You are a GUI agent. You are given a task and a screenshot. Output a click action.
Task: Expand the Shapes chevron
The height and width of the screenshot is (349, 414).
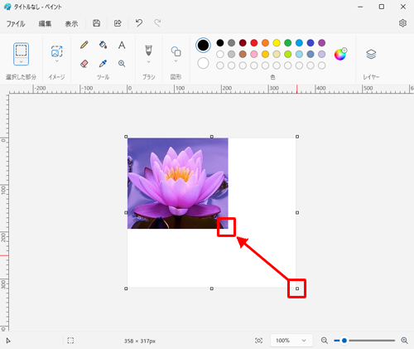(176, 61)
